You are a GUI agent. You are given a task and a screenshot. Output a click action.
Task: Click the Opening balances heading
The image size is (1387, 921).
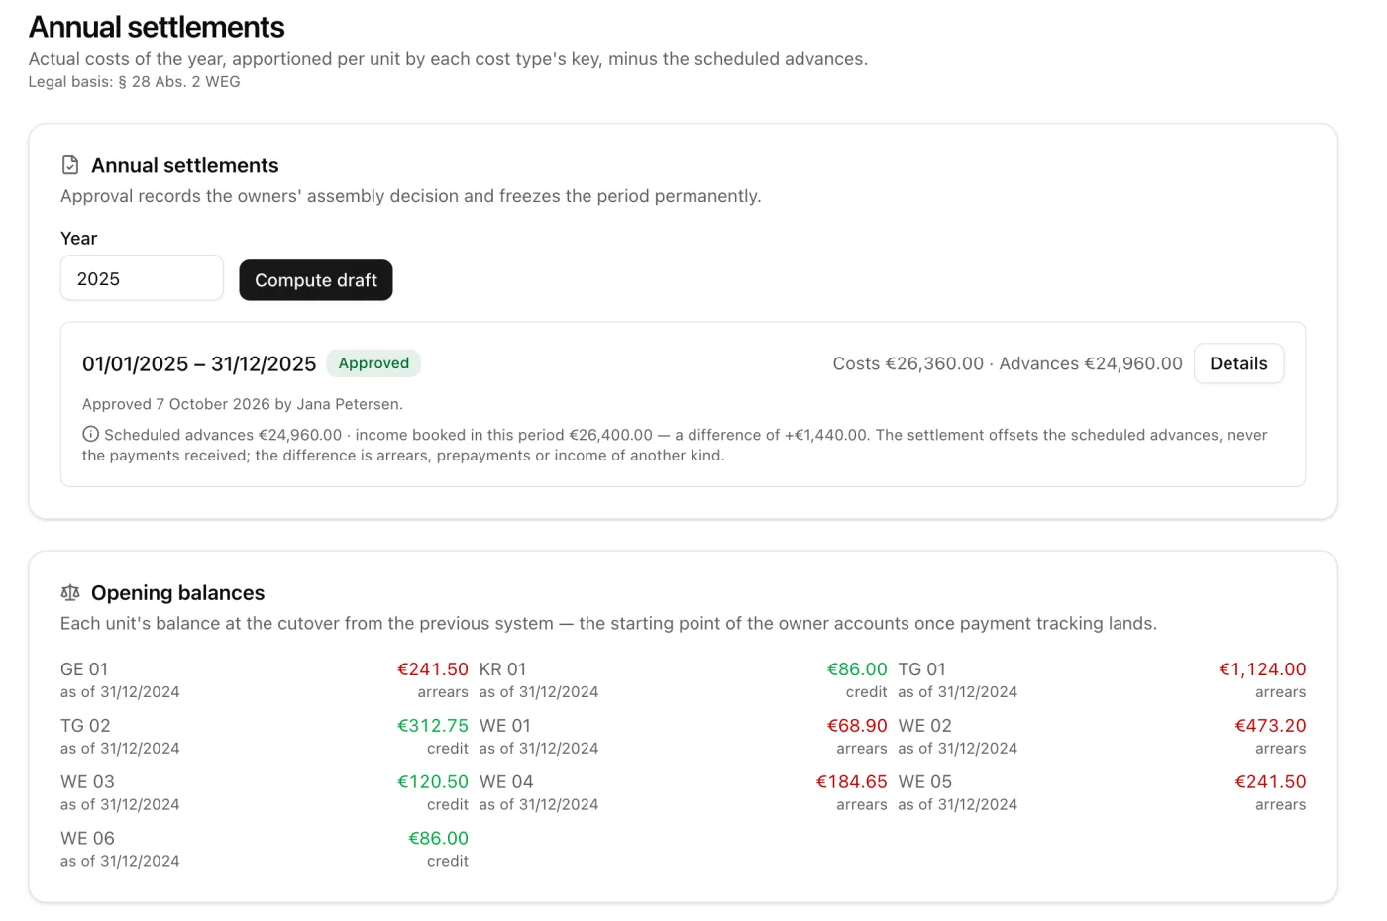(x=178, y=593)
